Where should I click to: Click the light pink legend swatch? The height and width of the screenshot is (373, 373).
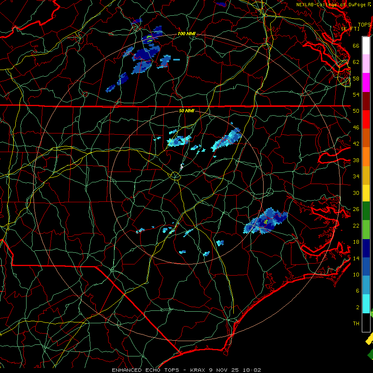pos(366,63)
